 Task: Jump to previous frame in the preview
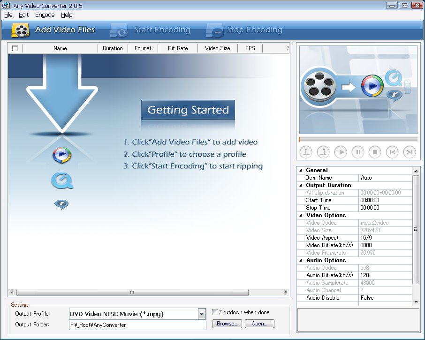[392, 152]
